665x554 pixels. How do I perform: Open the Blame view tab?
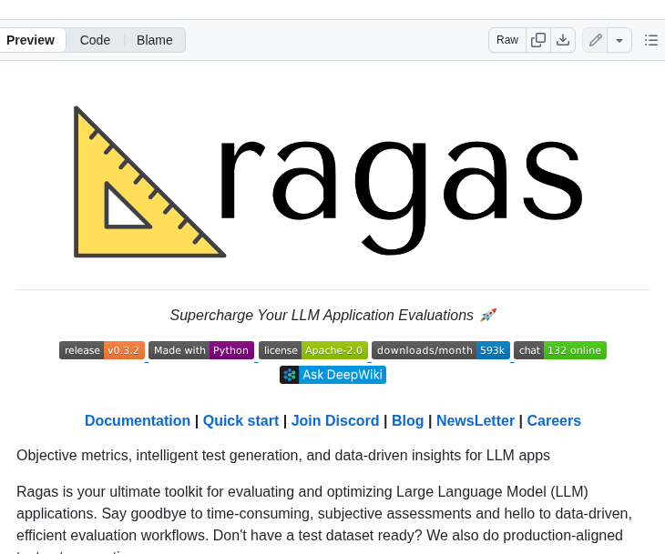pos(154,40)
